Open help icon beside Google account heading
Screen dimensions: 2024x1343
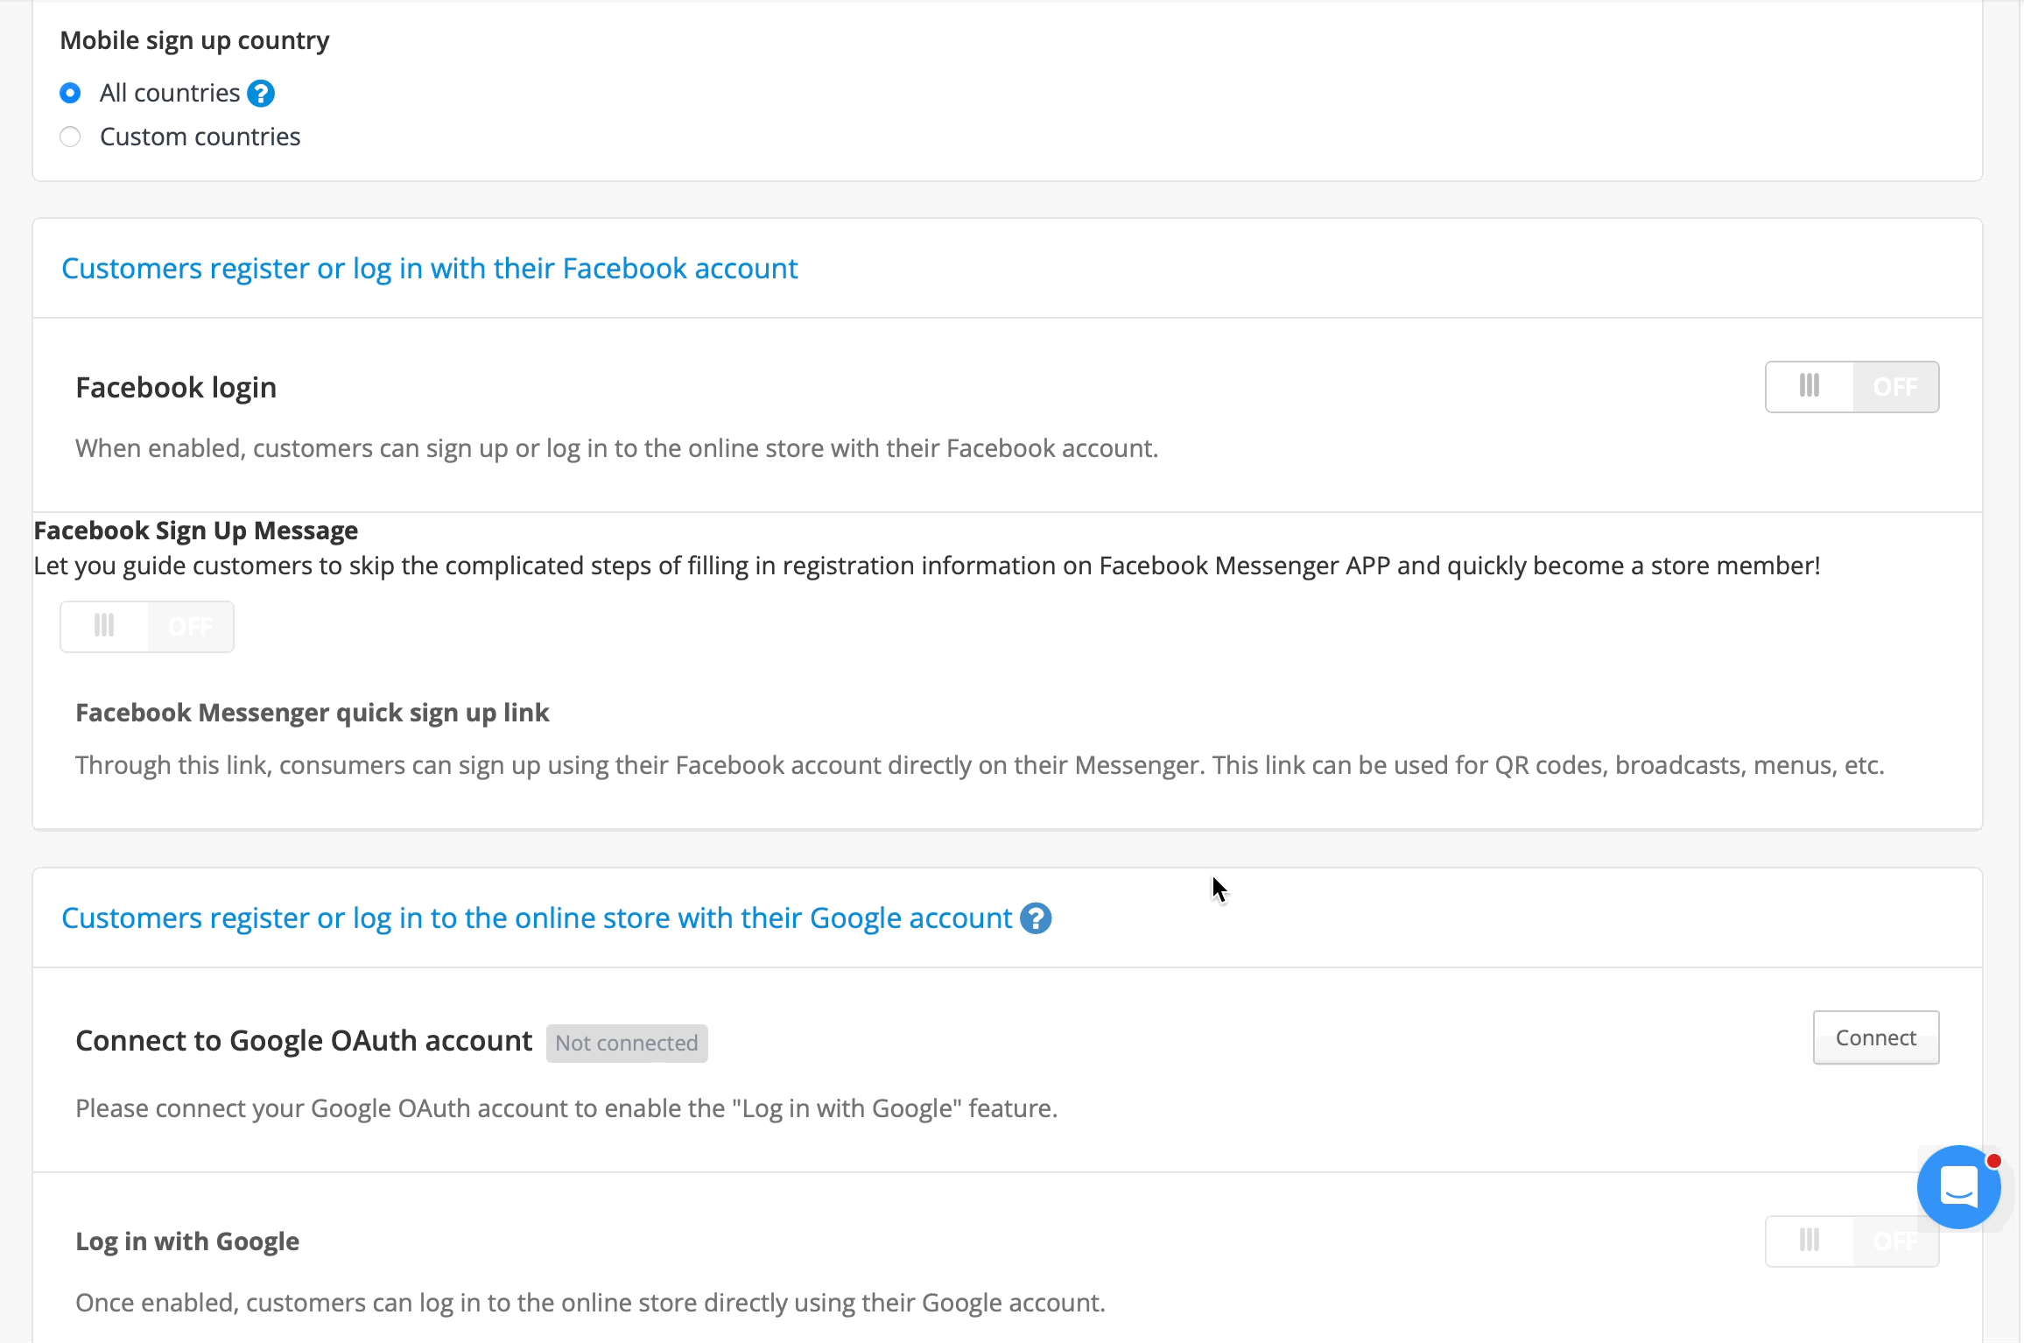(x=1036, y=918)
